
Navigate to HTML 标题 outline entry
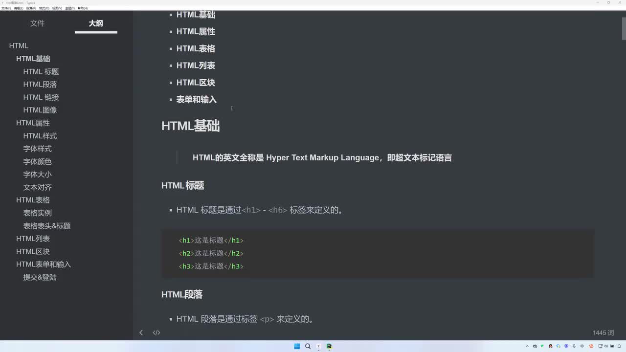click(41, 71)
